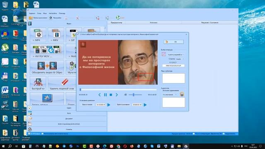This screenshot has height=149, width=265.
Task: Expand the Документ category section
Action: [67, 119]
